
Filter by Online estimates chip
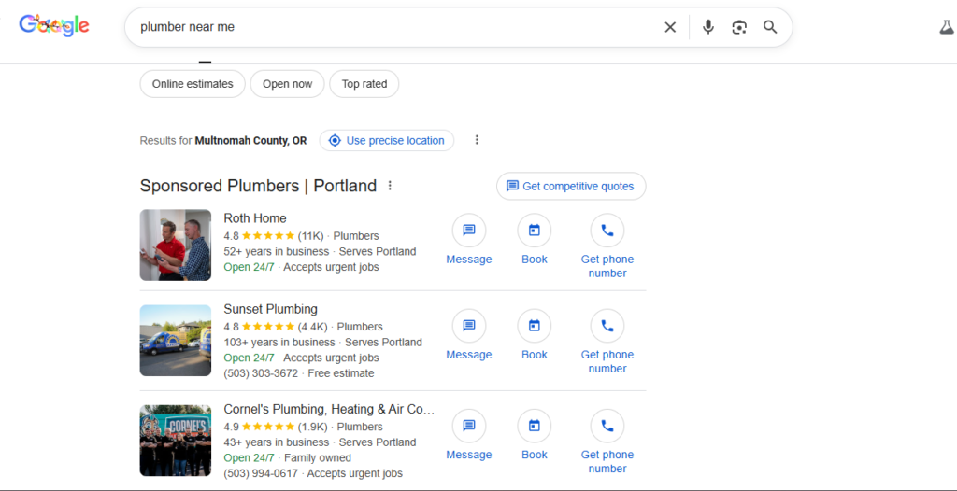point(193,84)
